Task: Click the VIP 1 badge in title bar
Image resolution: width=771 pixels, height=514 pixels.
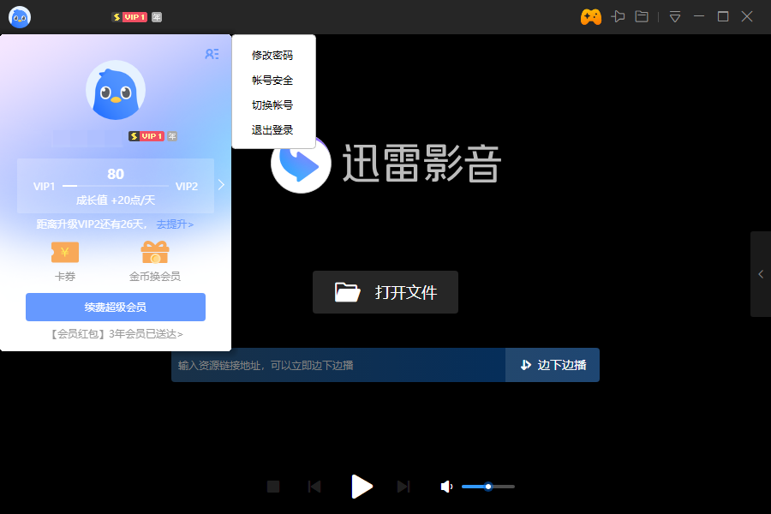Action: [x=130, y=17]
